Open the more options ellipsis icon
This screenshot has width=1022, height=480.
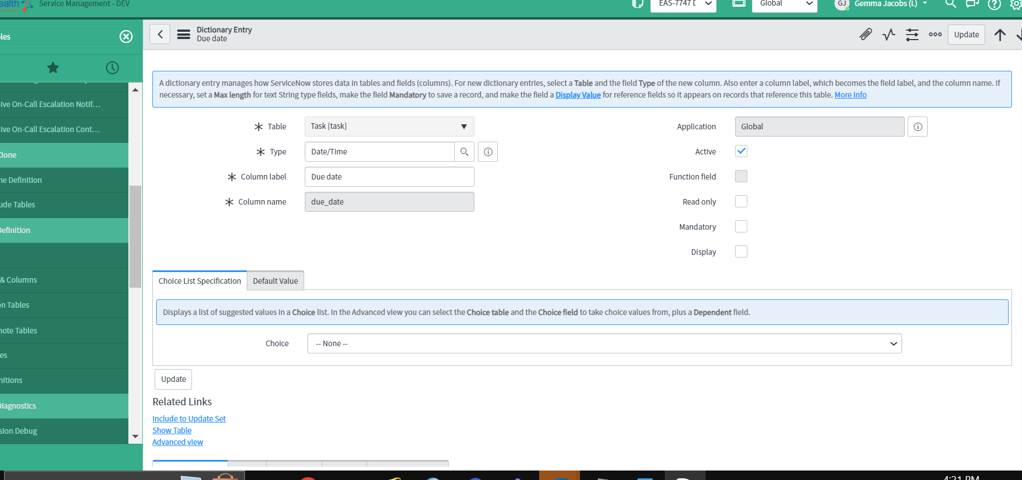pos(935,35)
